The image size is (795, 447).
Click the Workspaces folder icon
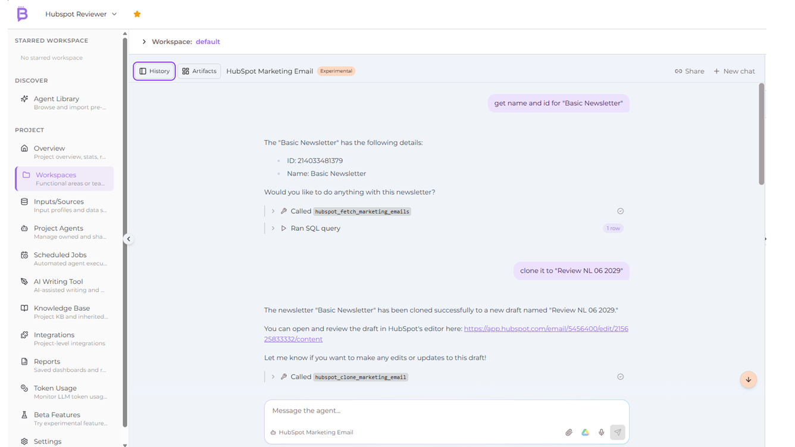[26, 175]
